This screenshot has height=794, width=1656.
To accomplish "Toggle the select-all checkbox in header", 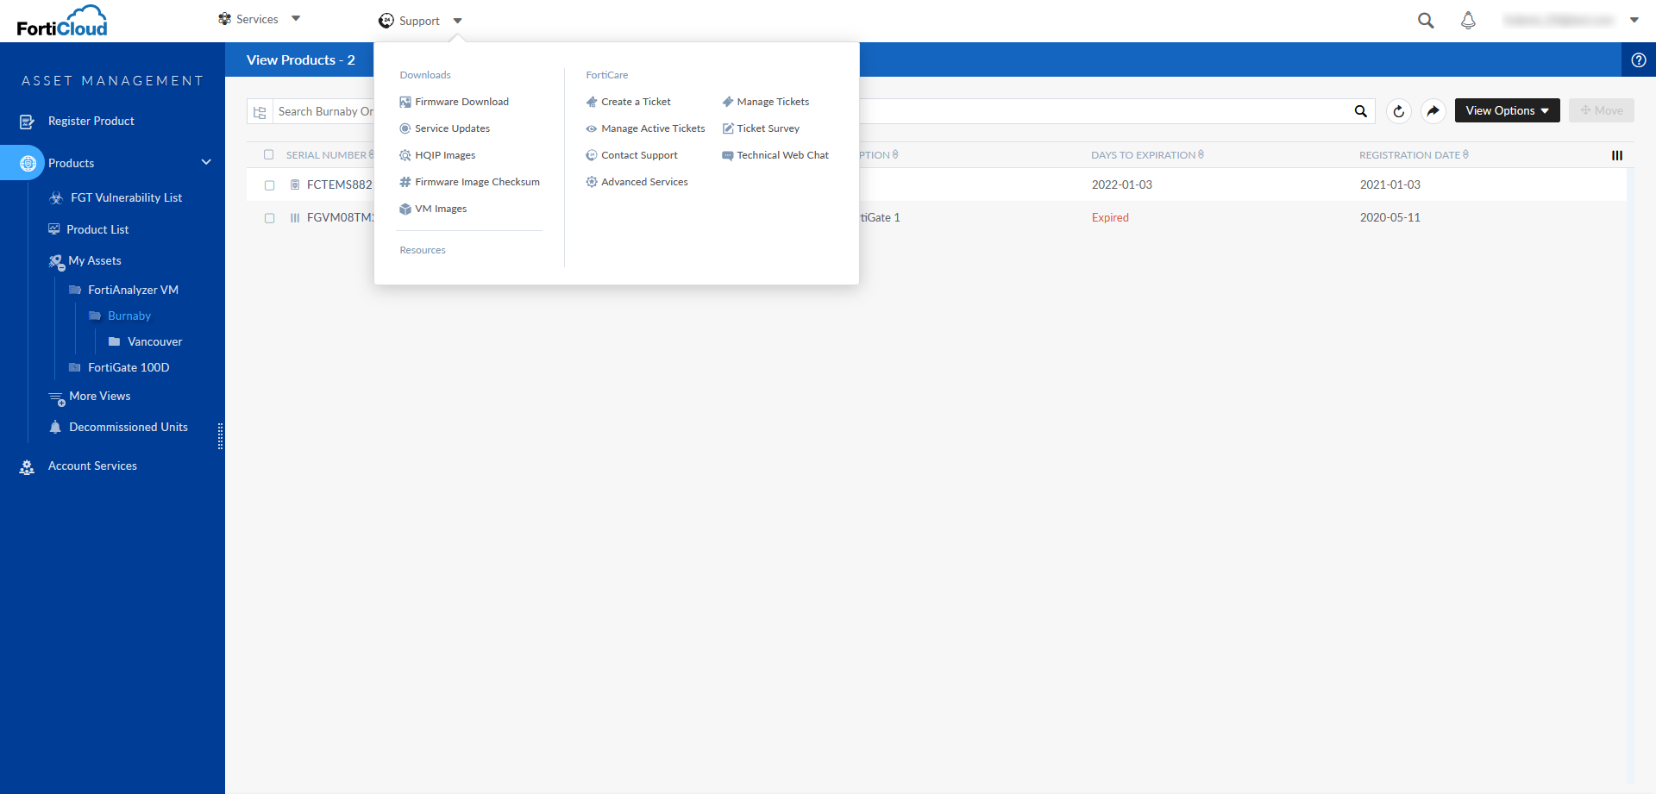I will [x=269, y=155].
